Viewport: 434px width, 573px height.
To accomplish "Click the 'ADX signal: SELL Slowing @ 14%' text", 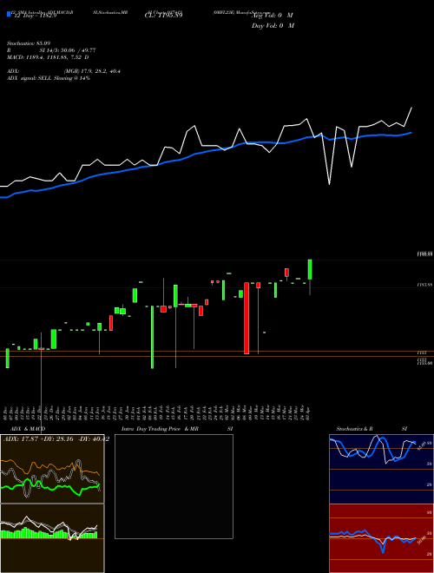I will tap(49, 78).
